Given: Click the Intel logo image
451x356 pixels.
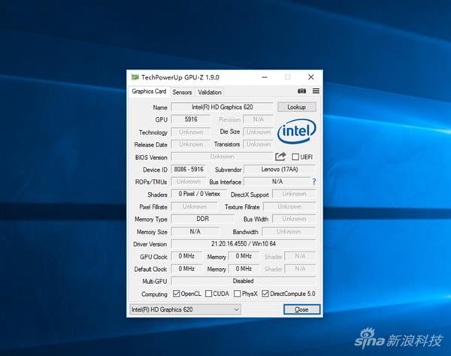Looking at the screenshot, I should (x=297, y=131).
